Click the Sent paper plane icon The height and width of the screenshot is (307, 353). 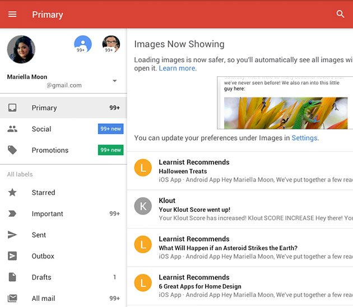12,235
